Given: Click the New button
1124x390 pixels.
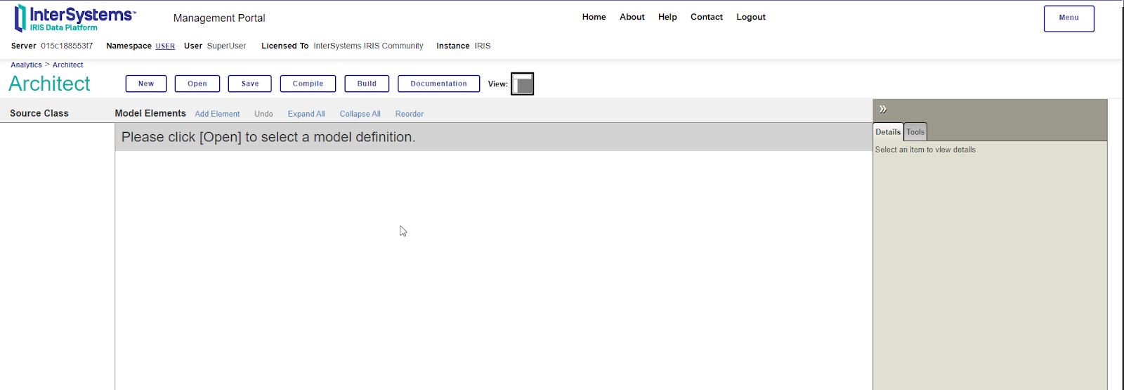Looking at the screenshot, I should (x=146, y=84).
